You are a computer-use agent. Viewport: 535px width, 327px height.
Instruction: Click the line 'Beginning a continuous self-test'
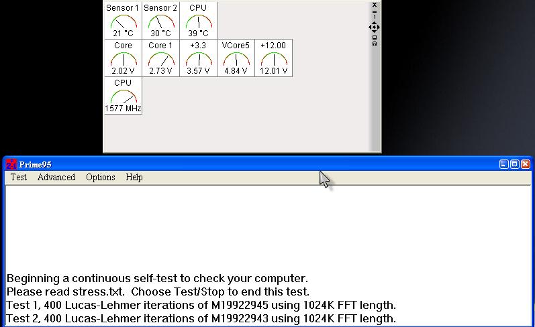coord(157,278)
